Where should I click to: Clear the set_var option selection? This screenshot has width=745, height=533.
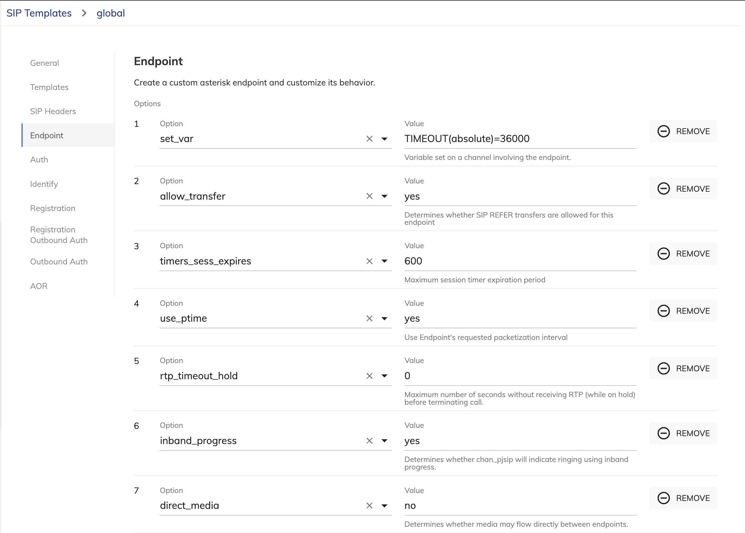pos(369,139)
